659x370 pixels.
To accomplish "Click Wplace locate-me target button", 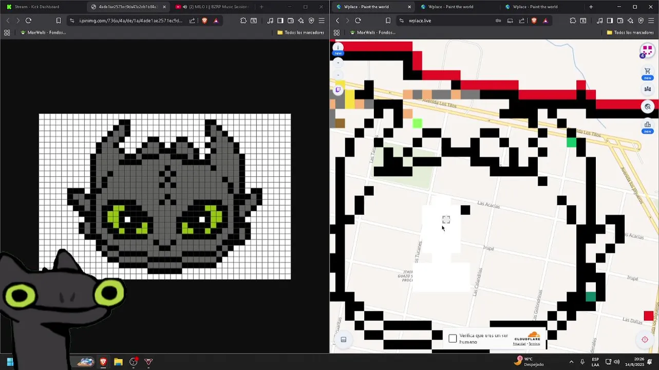I will pyautogui.click(x=645, y=339).
